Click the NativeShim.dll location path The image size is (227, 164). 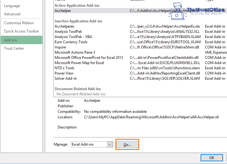click(x=164, y=47)
